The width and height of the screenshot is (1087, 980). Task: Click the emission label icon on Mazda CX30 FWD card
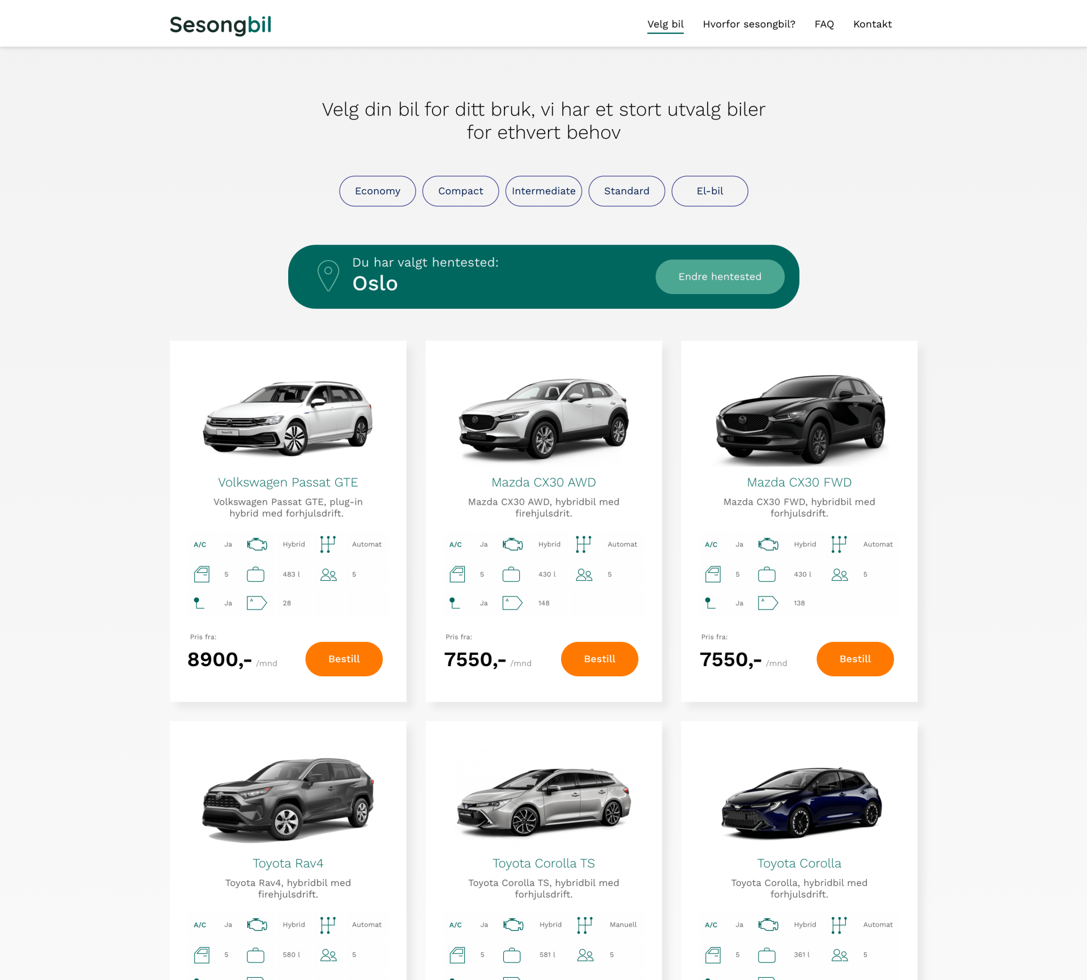768,603
